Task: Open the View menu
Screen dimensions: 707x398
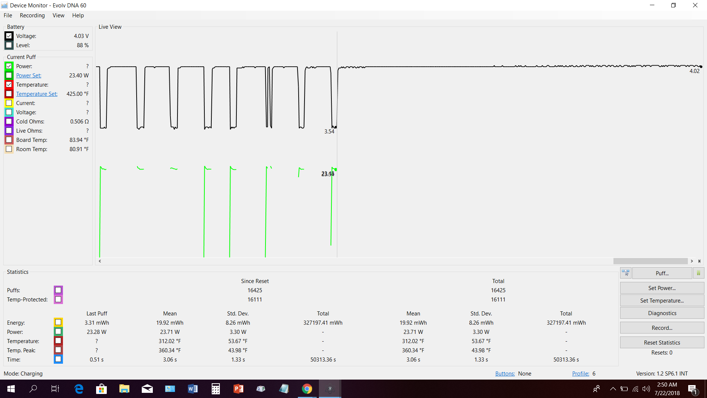Action: click(58, 15)
